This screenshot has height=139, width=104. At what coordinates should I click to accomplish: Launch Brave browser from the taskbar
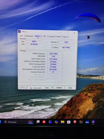(75, 122)
